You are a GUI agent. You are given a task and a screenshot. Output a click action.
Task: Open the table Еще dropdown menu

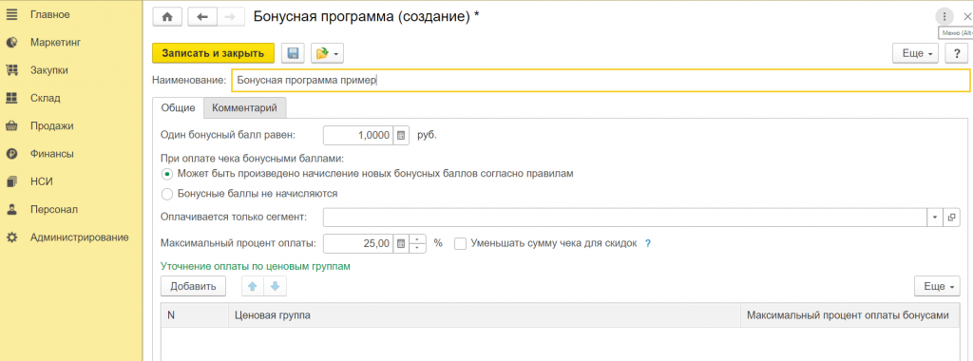click(x=938, y=287)
